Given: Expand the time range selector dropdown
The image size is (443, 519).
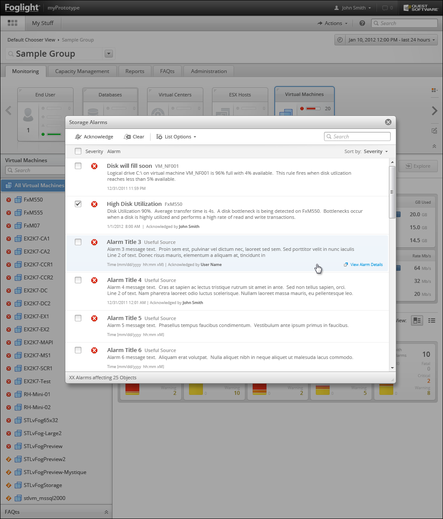Looking at the screenshot, I should pyautogui.click(x=386, y=40).
